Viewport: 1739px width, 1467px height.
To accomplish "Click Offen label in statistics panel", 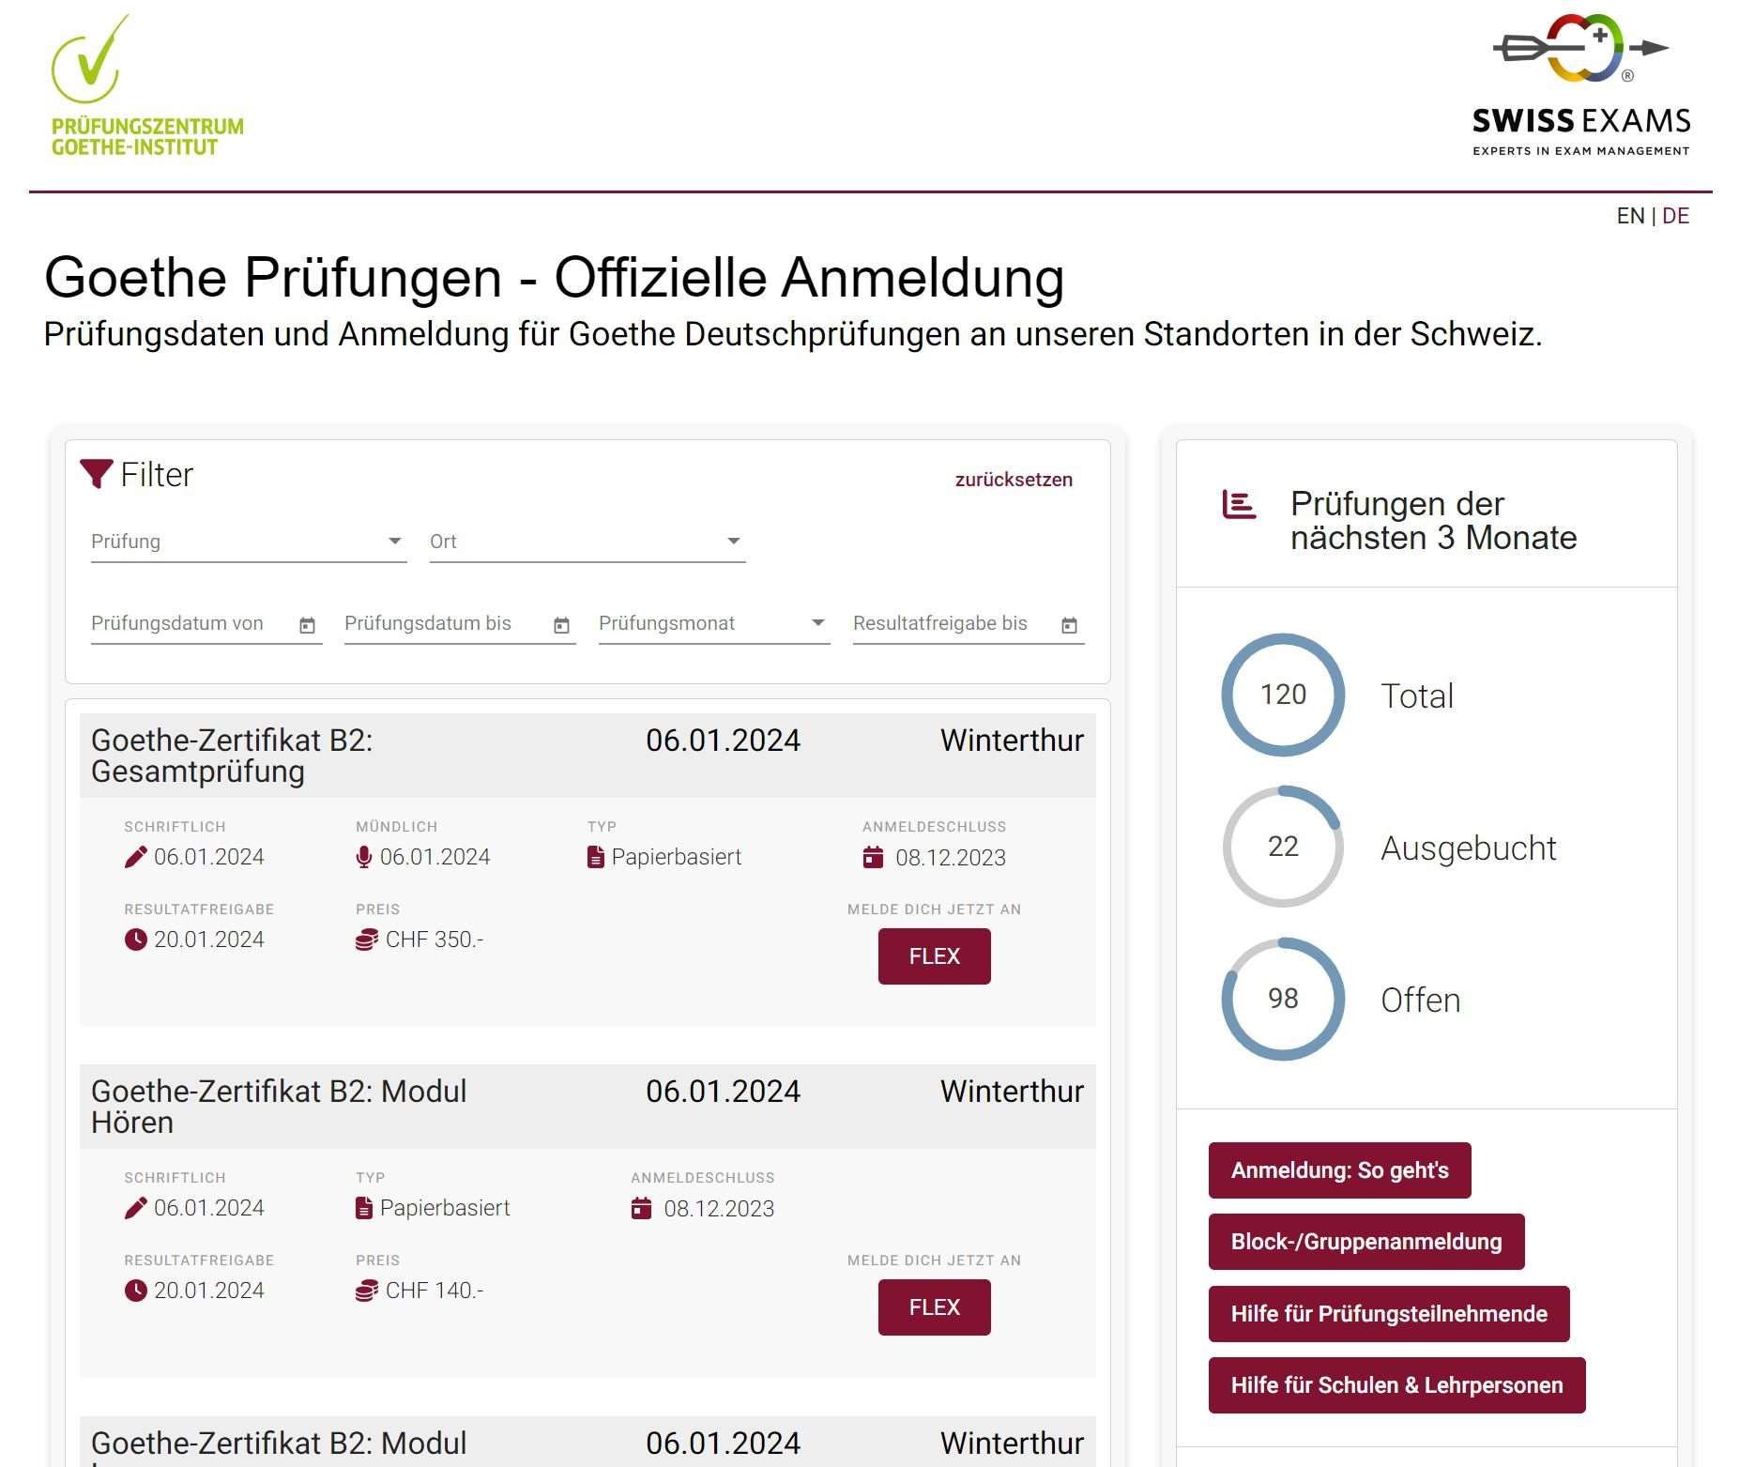I will click(1421, 1001).
